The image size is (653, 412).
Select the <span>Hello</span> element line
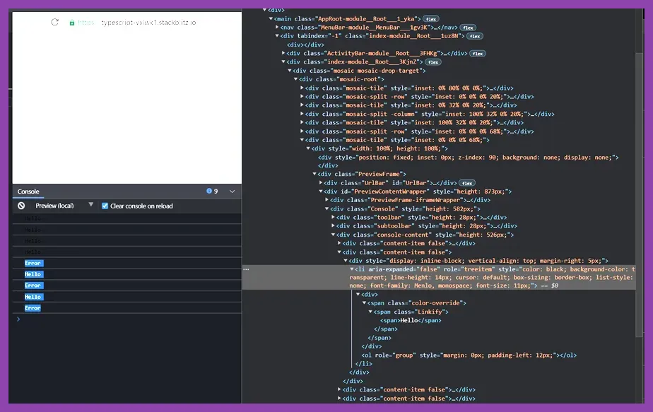click(x=411, y=320)
